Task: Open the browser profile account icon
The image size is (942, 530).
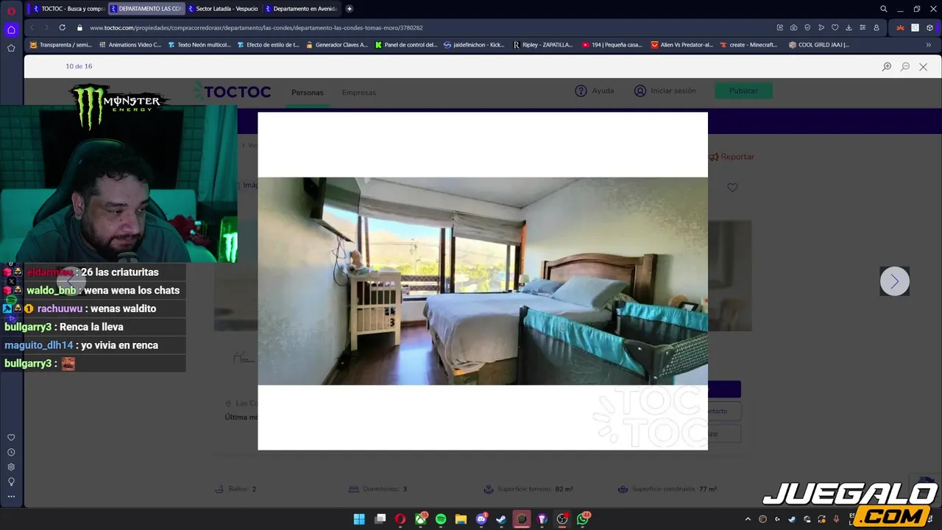Action: [877, 28]
